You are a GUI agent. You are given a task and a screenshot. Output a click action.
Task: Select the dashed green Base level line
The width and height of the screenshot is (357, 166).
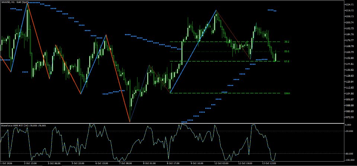pyautogui.click(x=225, y=93)
